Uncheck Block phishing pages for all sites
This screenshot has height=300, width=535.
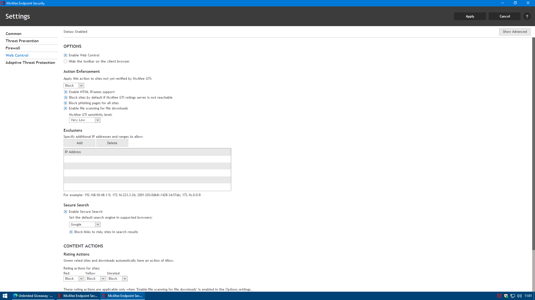click(65, 103)
